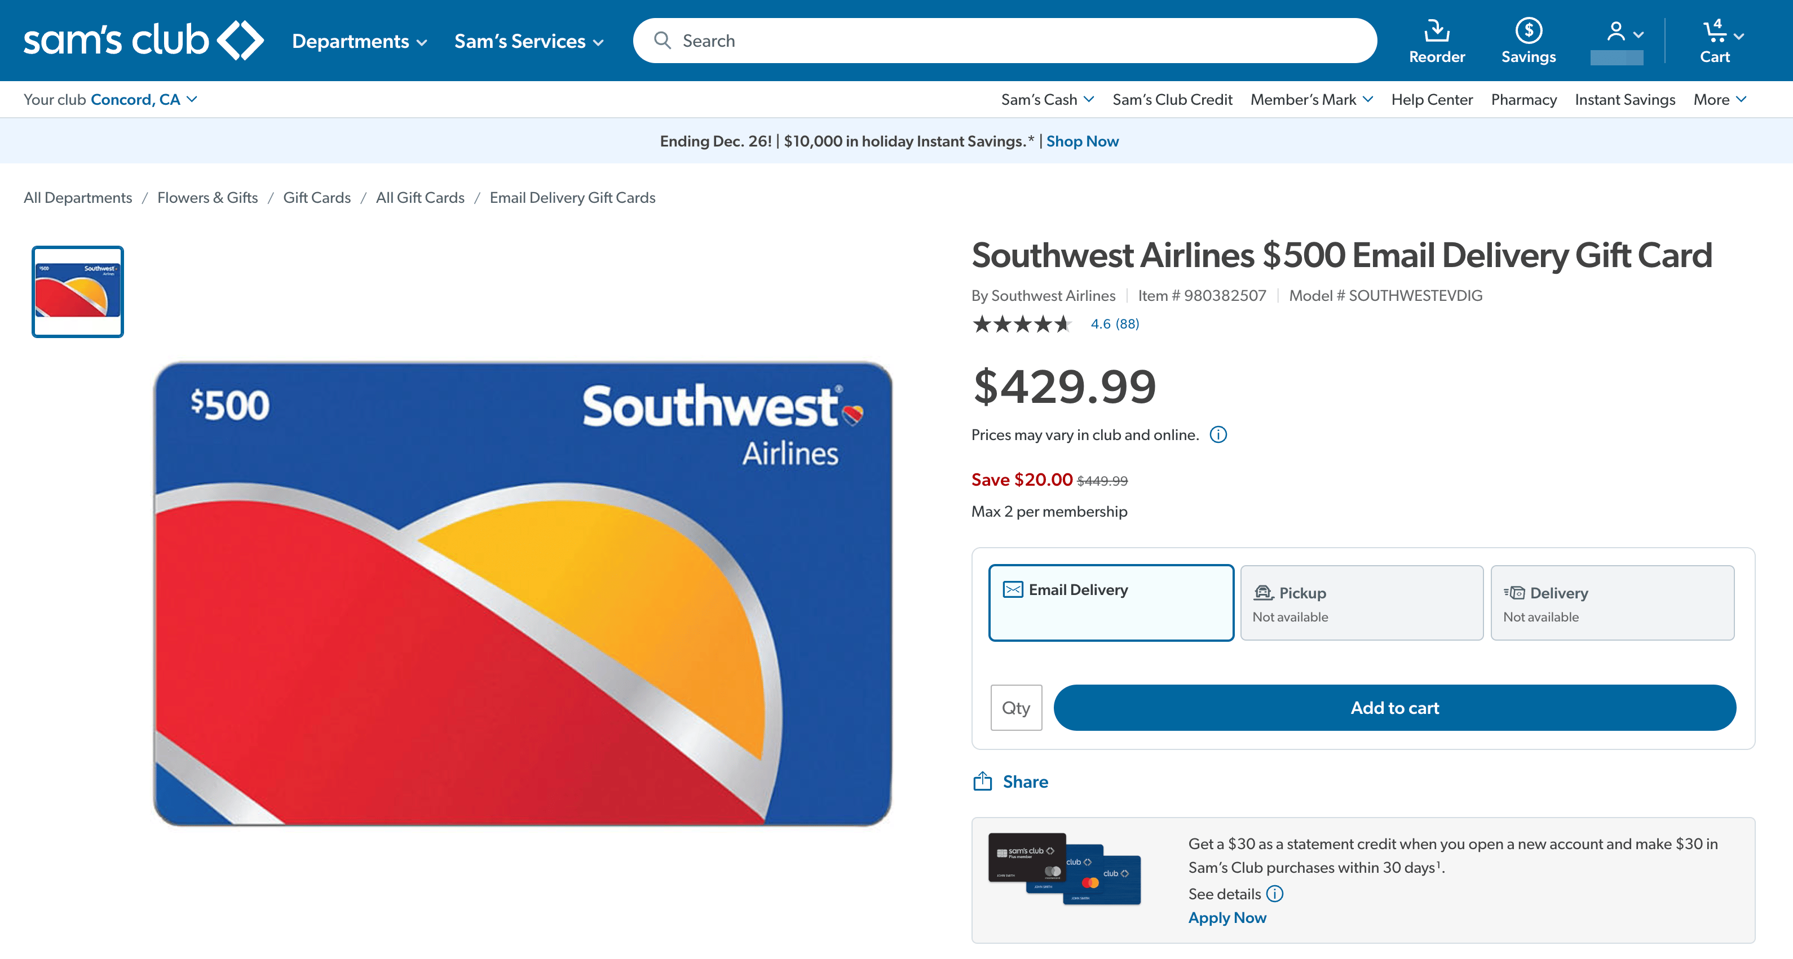Click the search magnifier icon
The height and width of the screenshot is (959, 1793).
pyautogui.click(x=663, y=41)
